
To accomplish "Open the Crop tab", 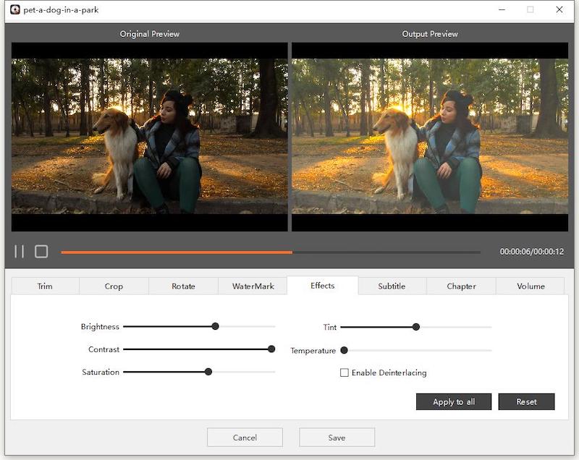I will [x=114, y=286].
